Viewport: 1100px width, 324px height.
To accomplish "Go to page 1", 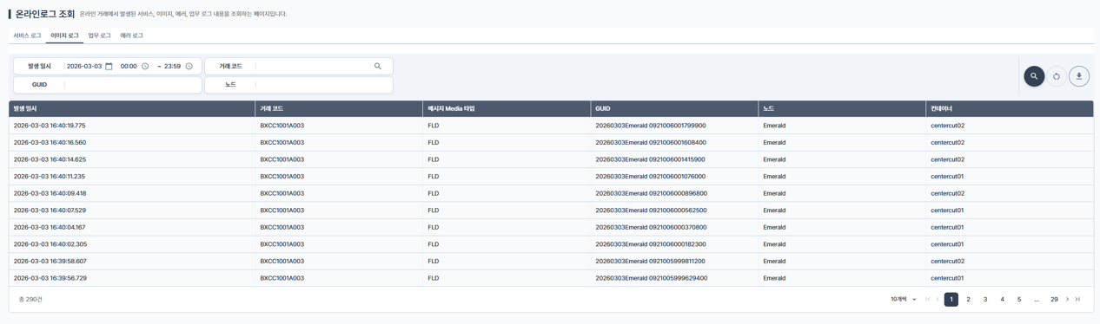I will coord(951,300).
